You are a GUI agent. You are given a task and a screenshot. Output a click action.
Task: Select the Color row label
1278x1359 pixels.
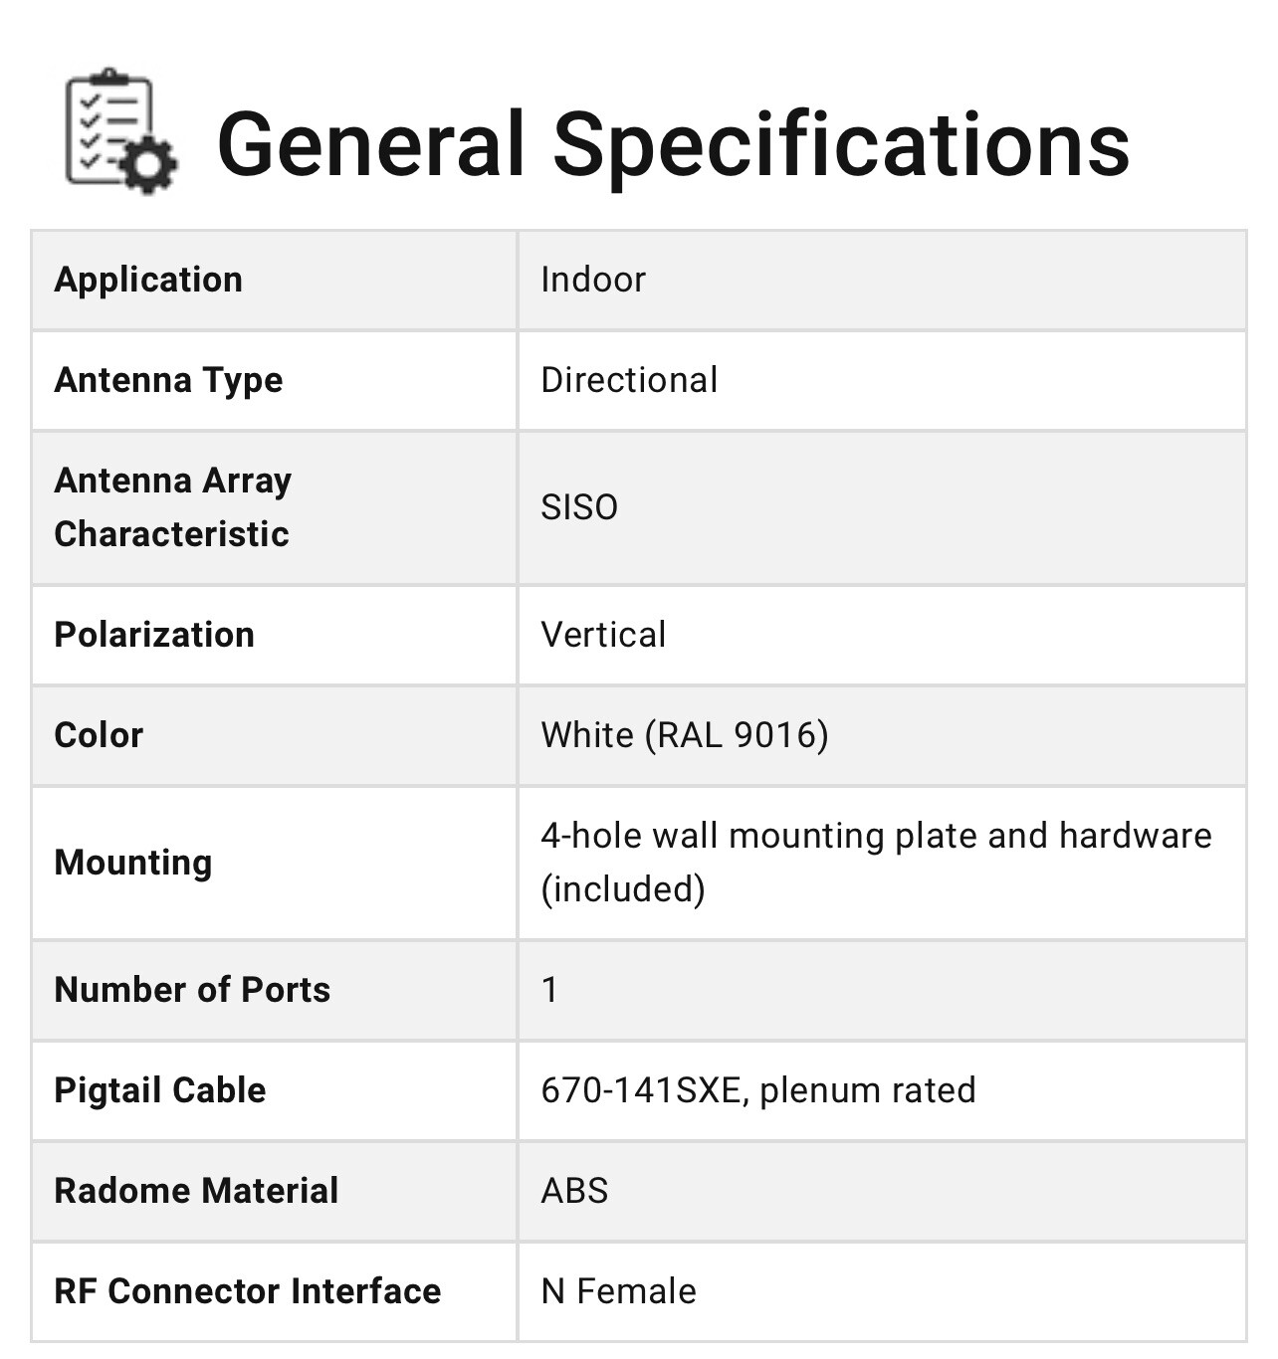99,735
